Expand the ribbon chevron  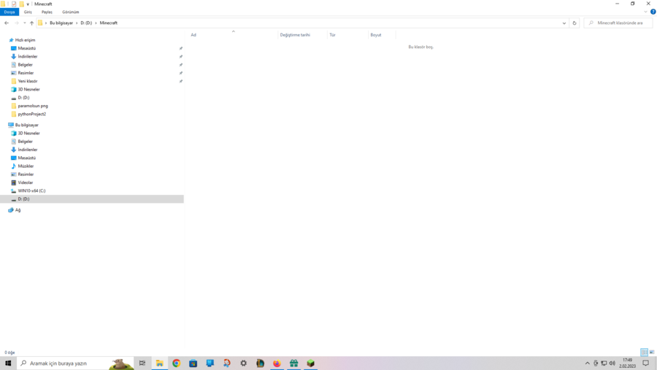point(646,12)
